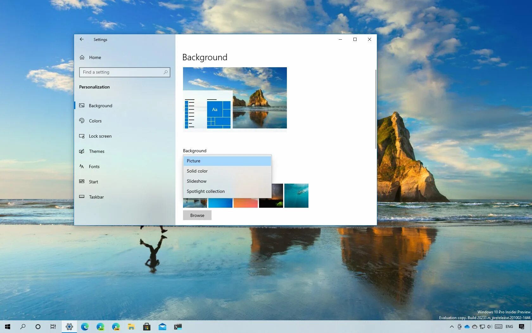Click the Home icon in Settings
Screen dimensions: 532x333
[82, 57]
